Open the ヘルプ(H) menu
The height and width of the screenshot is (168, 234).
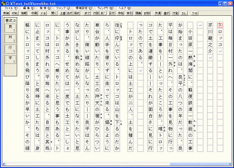pos(125,8)
